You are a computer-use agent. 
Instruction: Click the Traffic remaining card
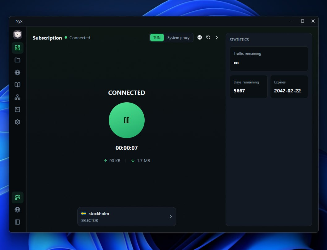tap(269, 59)
